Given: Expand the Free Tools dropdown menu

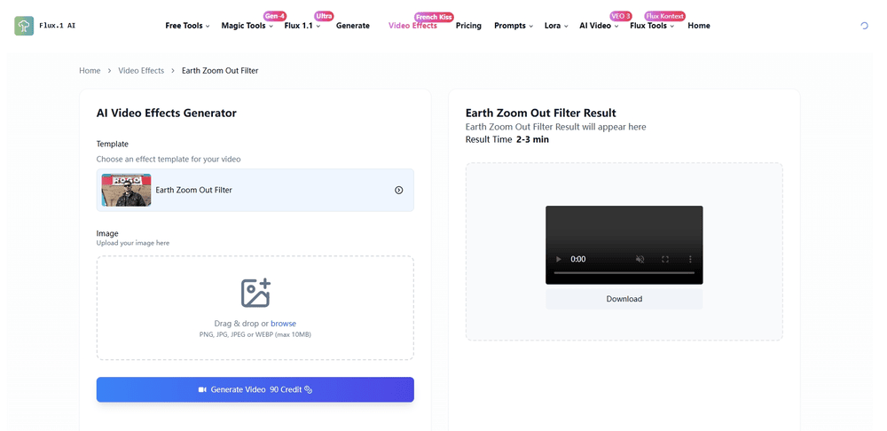Looking at the screenshot, I should pyautogui.click(x=187, y=26).
